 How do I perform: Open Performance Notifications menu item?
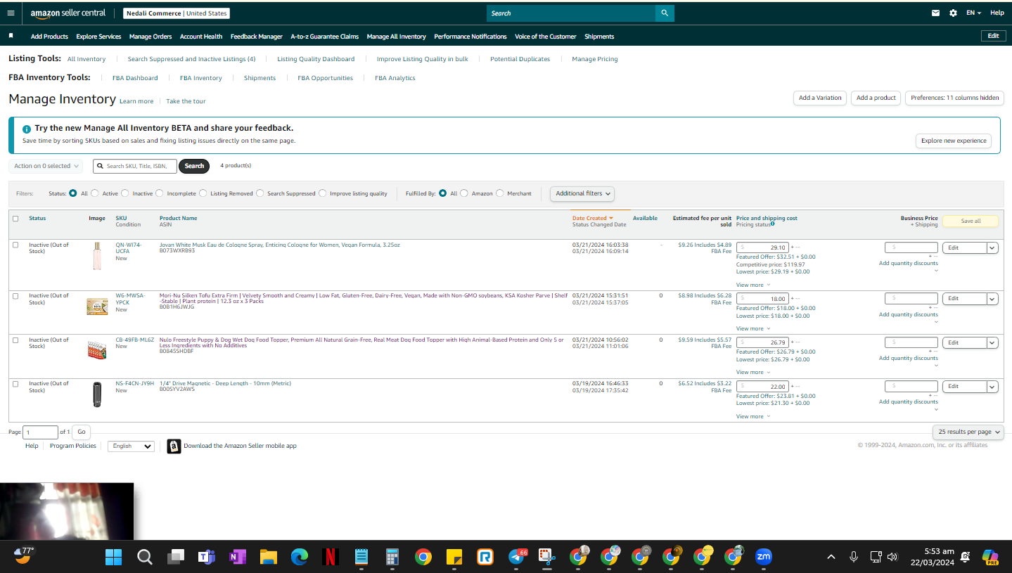[470, 37]
